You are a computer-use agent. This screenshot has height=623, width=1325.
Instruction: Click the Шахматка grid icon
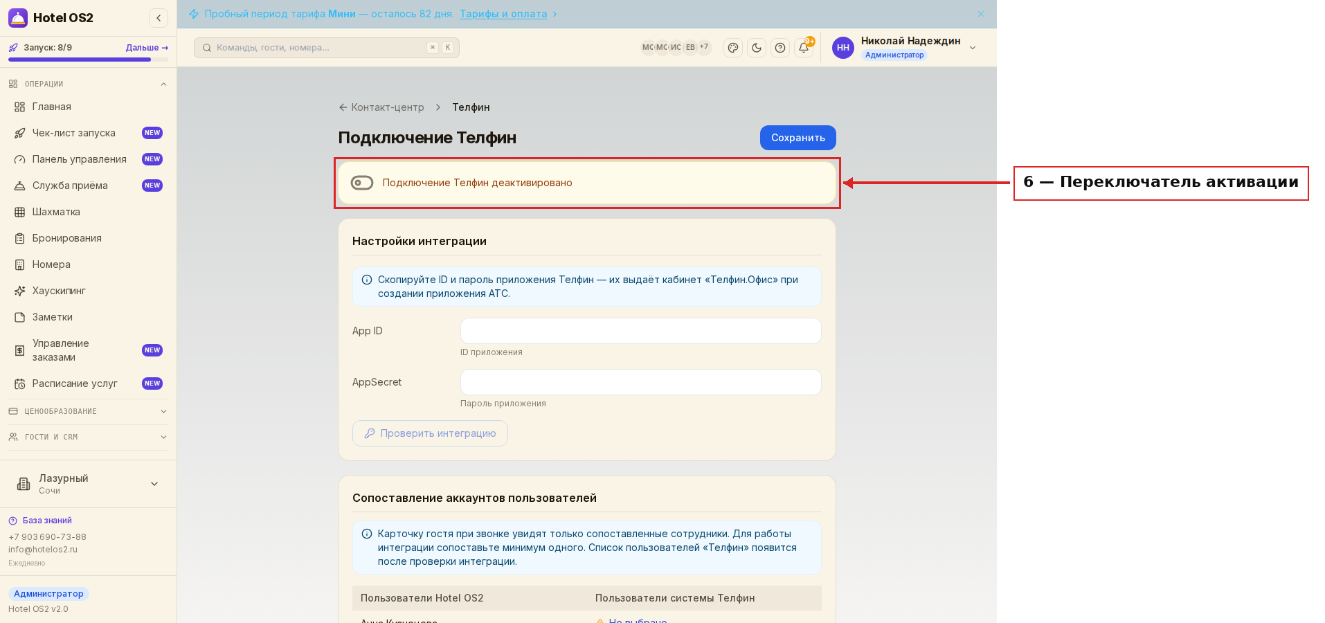coord(20,212)
